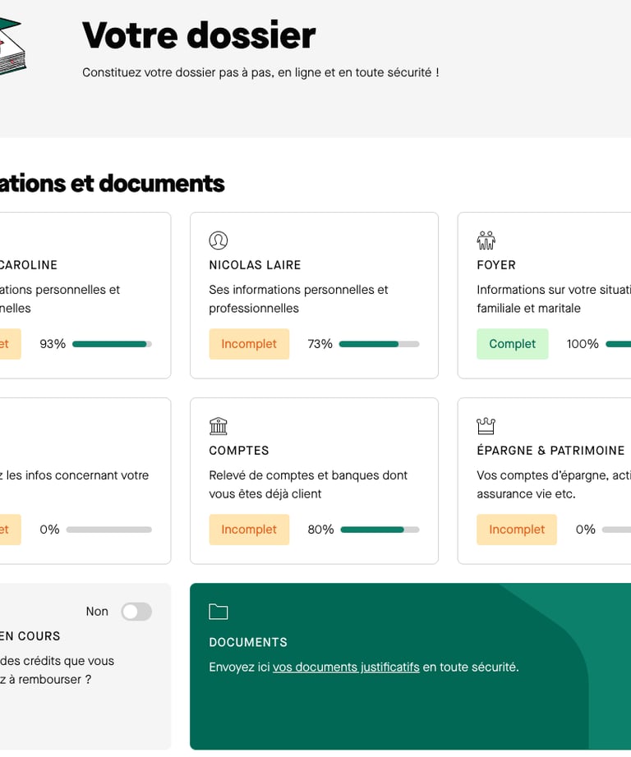This screenshot has width=631, height=757.
Task: Open the DOCUMENTS panel title
Action: pos(248,643)
